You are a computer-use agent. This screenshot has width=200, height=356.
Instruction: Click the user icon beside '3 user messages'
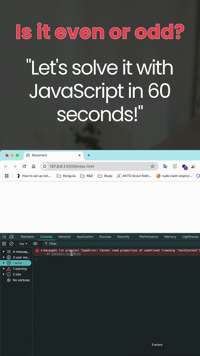click(x=8, y=257)
